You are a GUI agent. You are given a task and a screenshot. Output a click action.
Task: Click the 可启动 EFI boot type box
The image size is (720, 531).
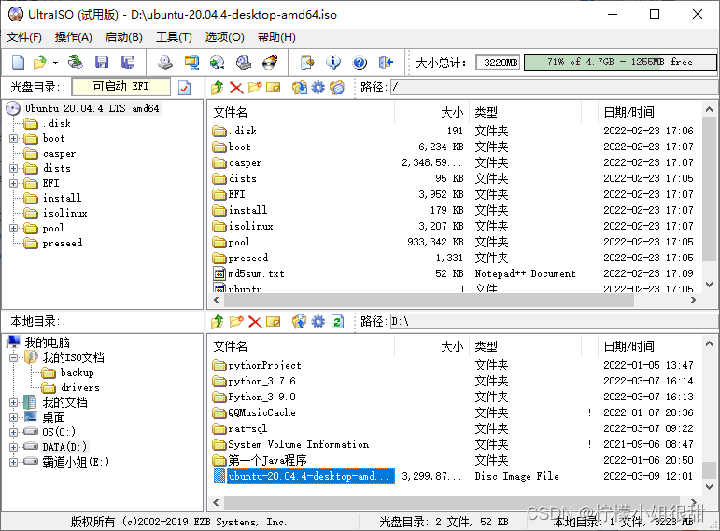coord(121,86)
